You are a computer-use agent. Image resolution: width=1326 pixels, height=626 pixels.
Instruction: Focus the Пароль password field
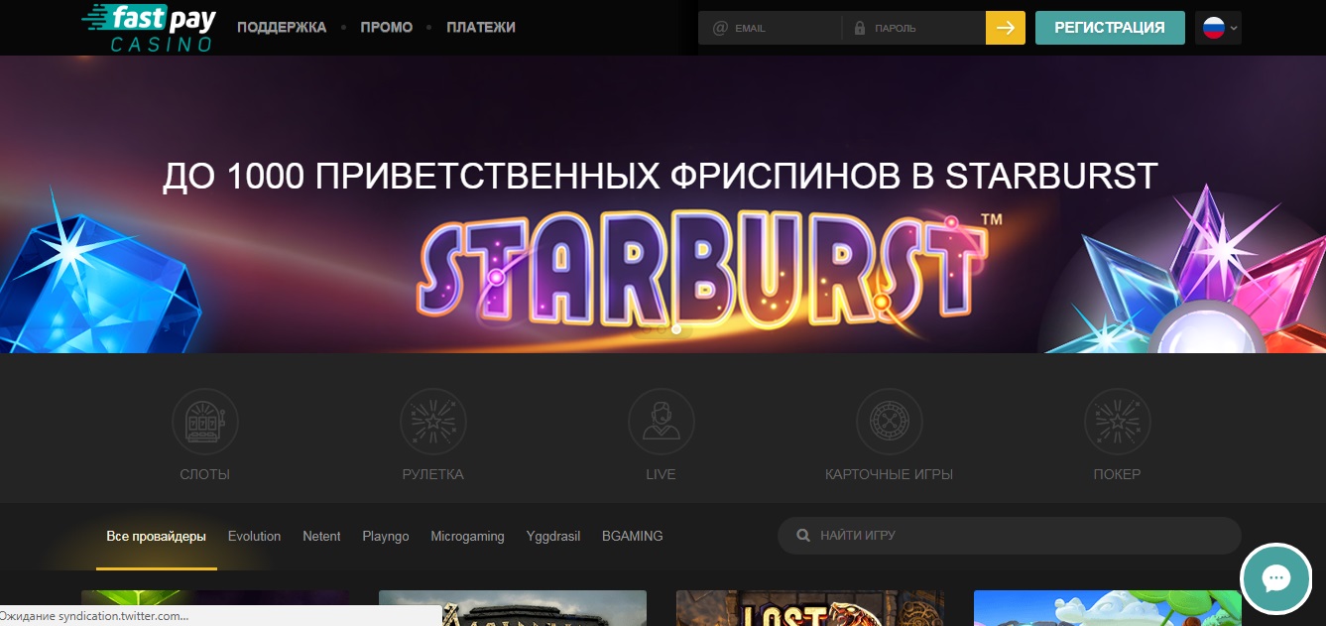[914, 28]
